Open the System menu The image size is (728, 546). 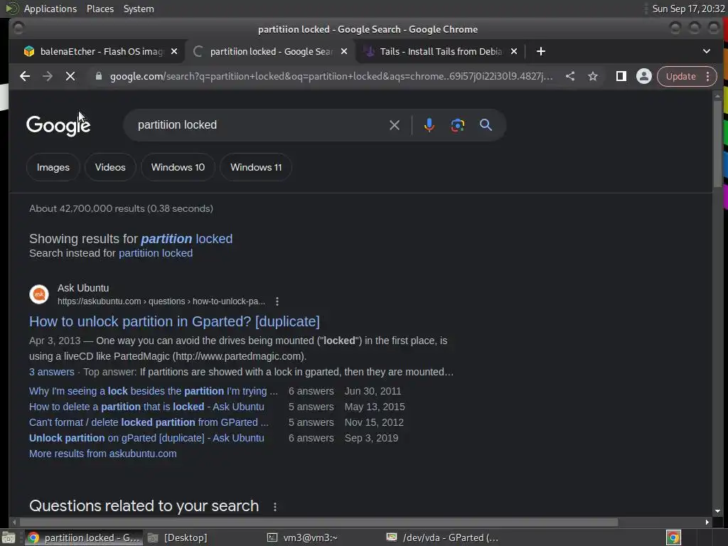(139, 9)
